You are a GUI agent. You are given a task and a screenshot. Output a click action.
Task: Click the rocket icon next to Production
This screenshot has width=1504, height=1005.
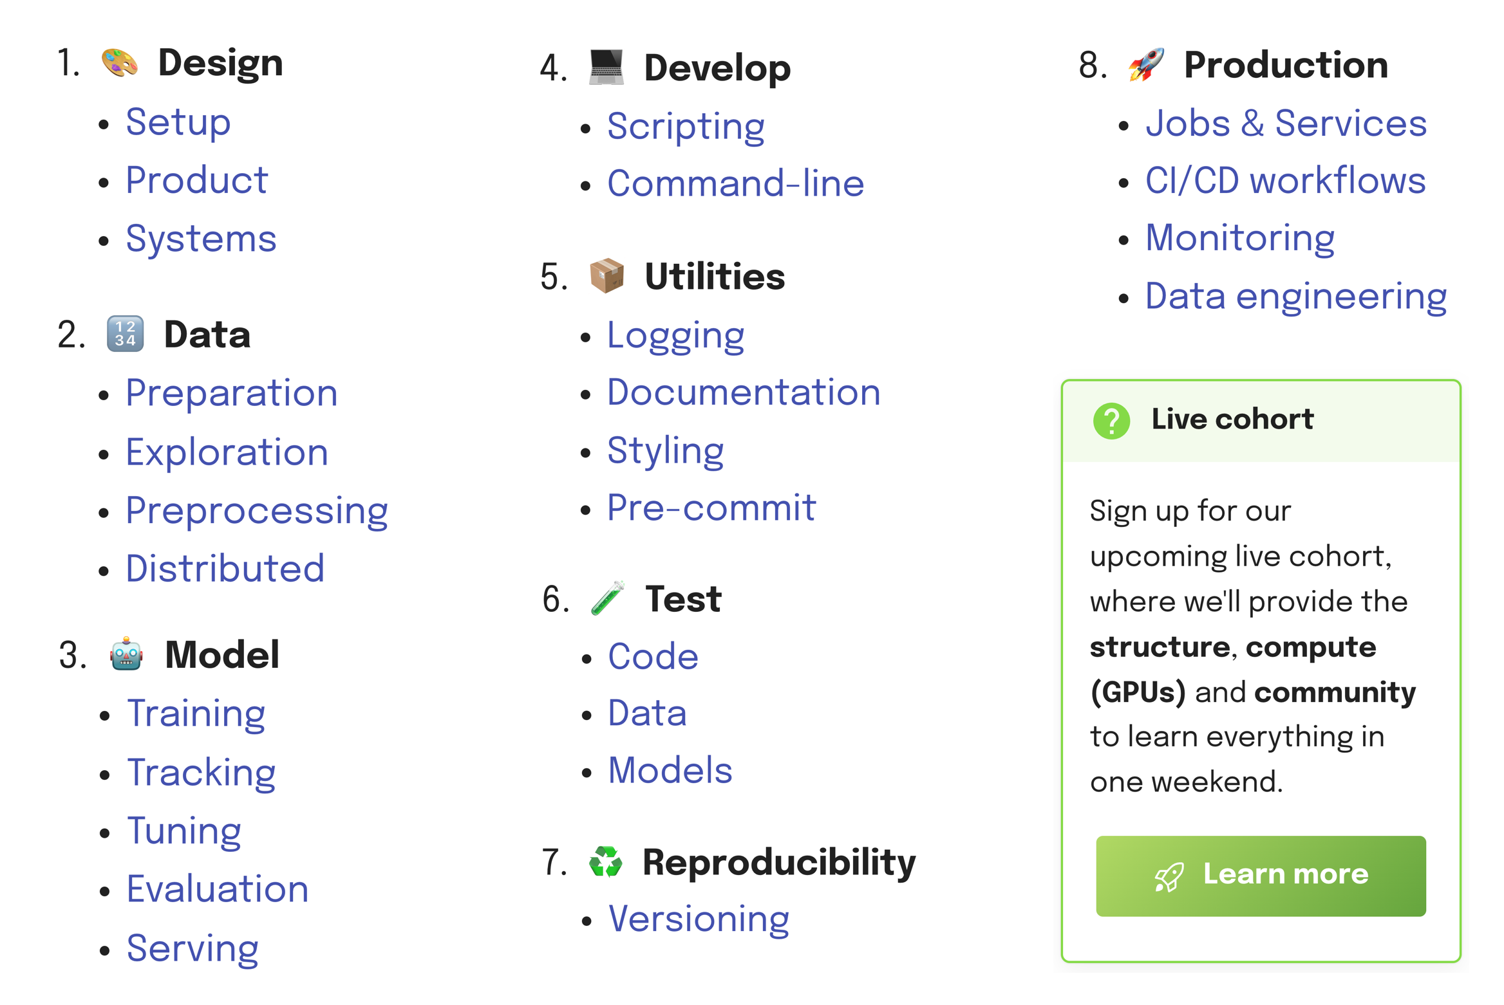coord(1145,64)
